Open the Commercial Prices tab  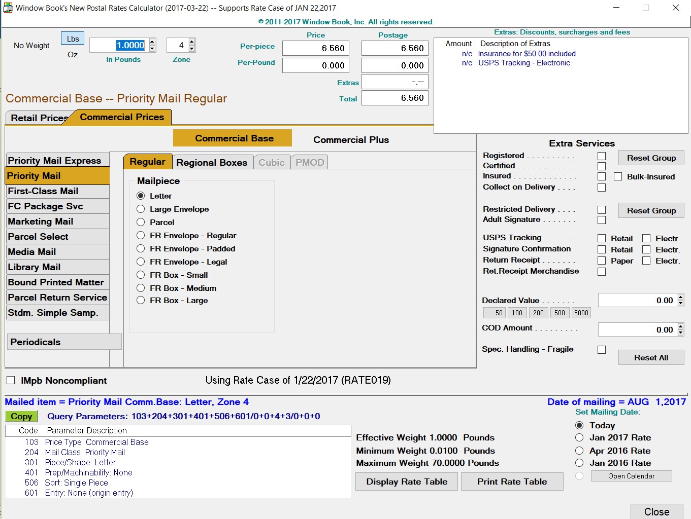point(122,117)
